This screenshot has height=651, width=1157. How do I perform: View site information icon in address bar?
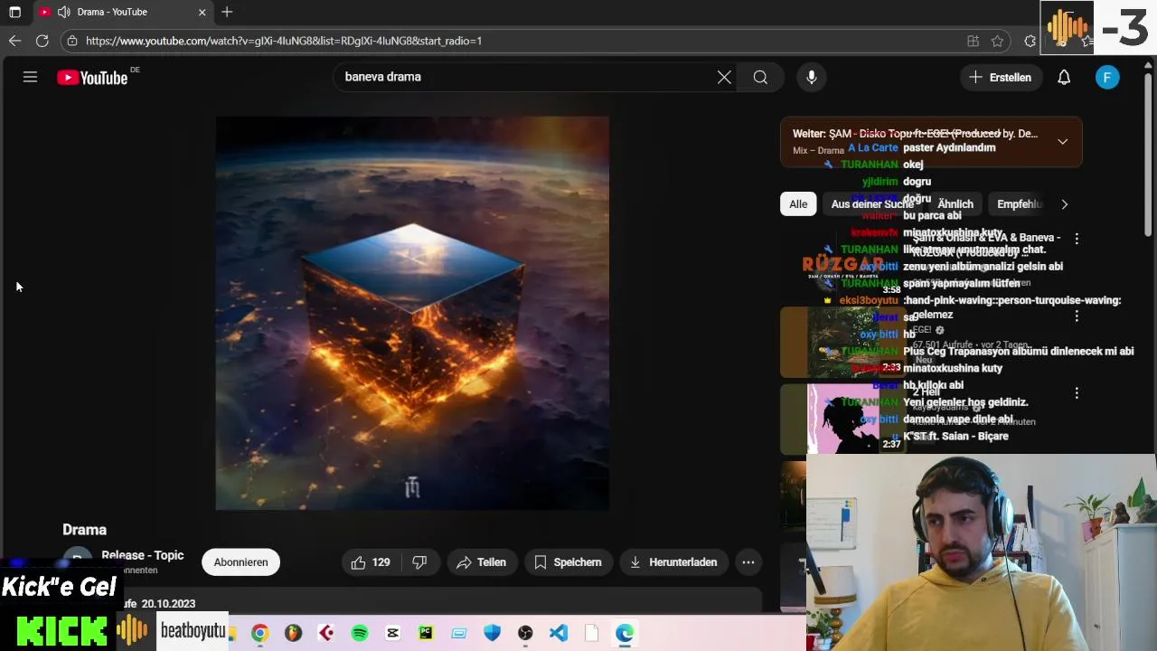72,41
